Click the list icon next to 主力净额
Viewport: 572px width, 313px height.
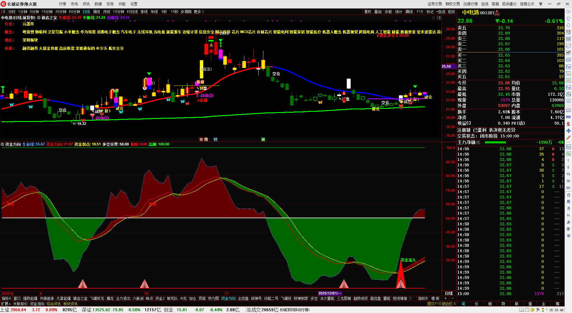pos(478,142)
